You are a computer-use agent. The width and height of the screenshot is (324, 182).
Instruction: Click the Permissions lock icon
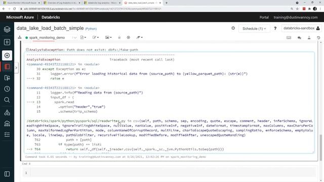[x=119, y=37]
